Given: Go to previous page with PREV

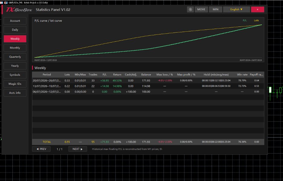Looking at the screenshot, I should pos(41,149).
